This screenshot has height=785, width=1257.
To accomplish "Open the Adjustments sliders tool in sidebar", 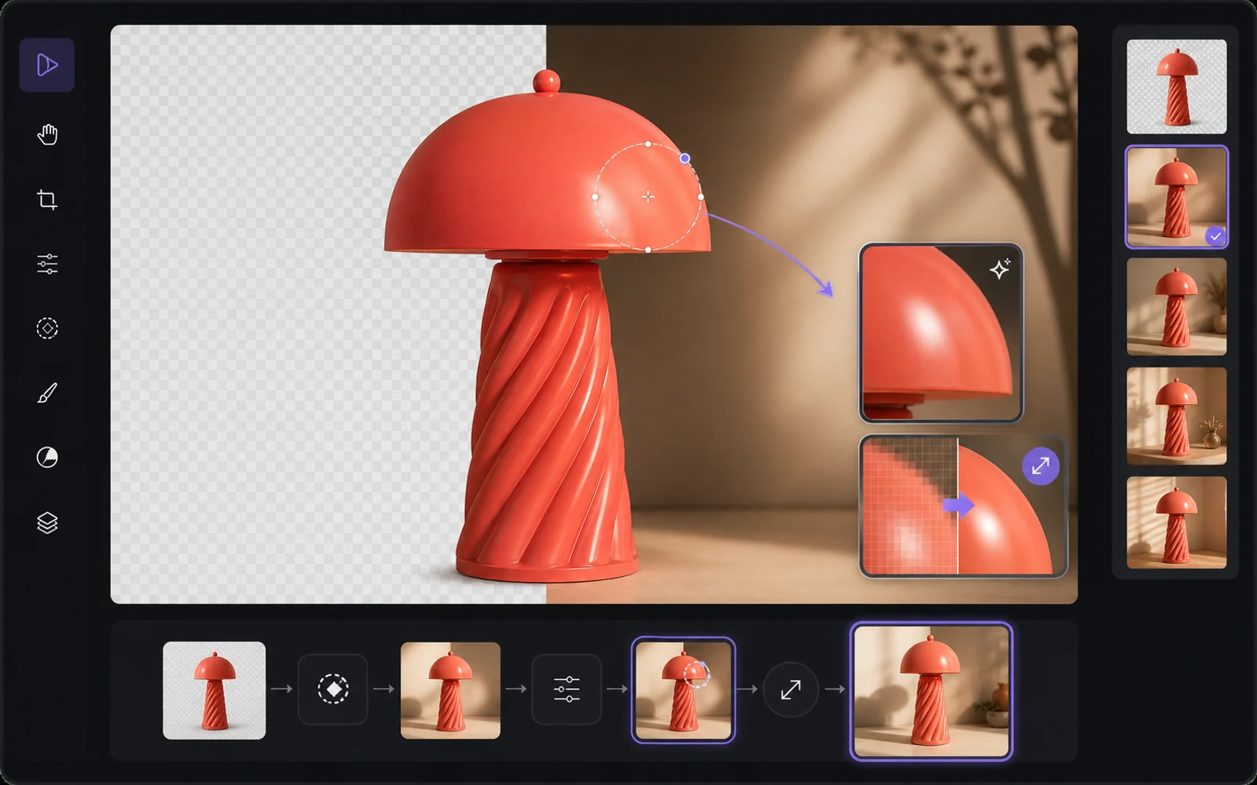I will [x=47, y=264].
